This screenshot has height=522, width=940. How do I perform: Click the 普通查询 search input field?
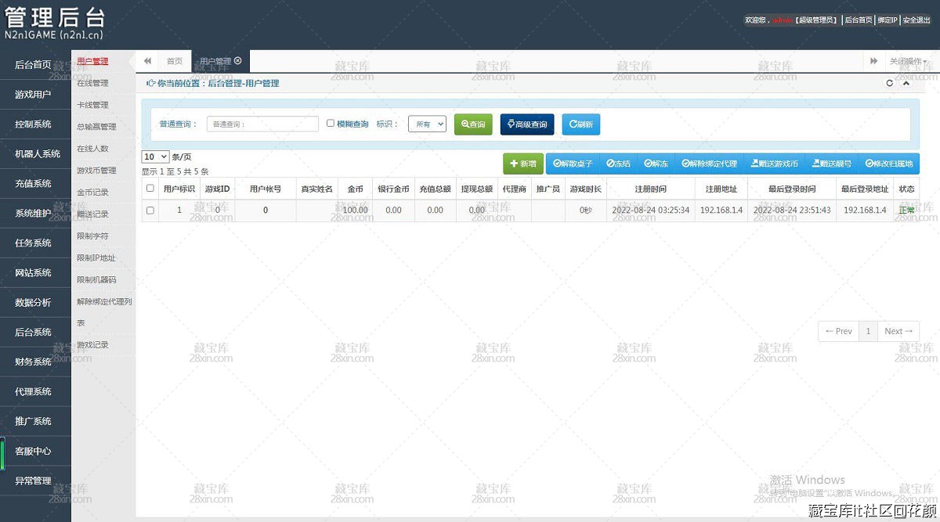[x=262, y=124]
